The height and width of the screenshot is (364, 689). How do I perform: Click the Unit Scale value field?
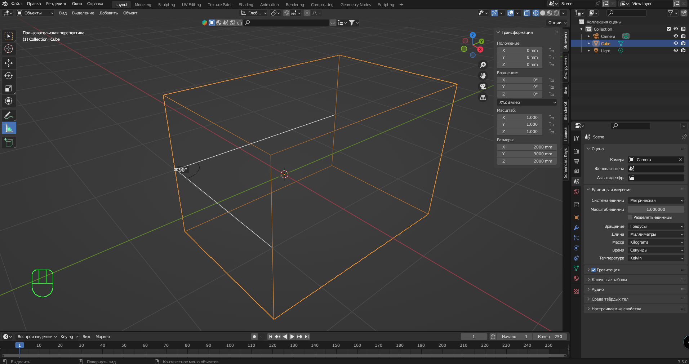[x=655, y=209]
